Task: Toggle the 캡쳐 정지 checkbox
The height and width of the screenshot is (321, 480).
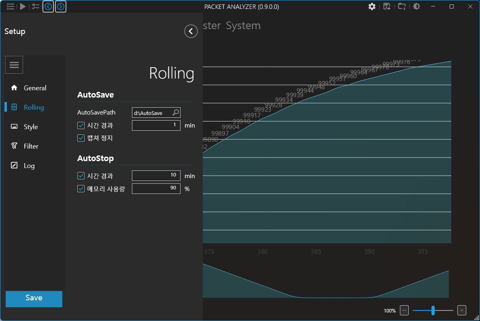Action: click(81, 138)
